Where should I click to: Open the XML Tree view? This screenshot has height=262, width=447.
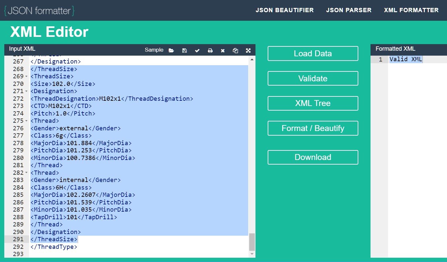(x=313, y=103)
